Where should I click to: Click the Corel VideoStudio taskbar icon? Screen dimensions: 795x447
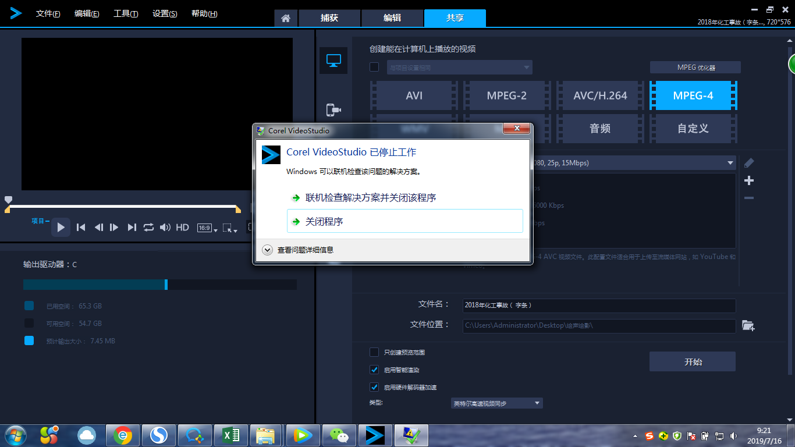coord(375,435)
